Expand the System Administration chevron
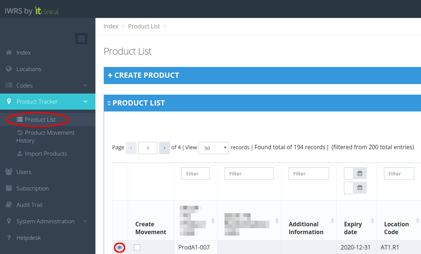This screenshot has width=421, height=254. (x=85, y=221)
